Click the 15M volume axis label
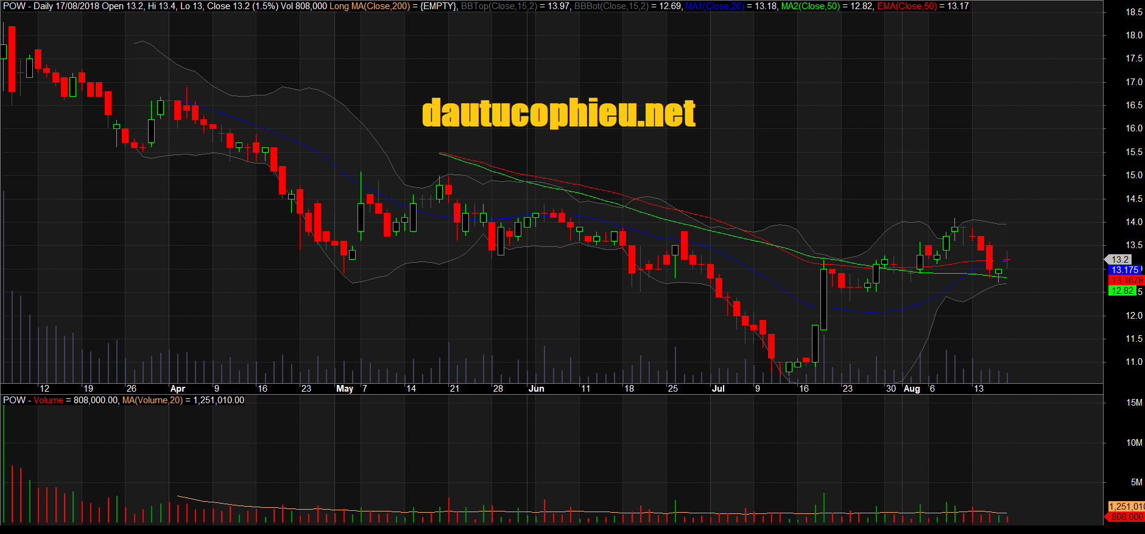Viewport: 1145px width, 534px height. point(1135,403)
